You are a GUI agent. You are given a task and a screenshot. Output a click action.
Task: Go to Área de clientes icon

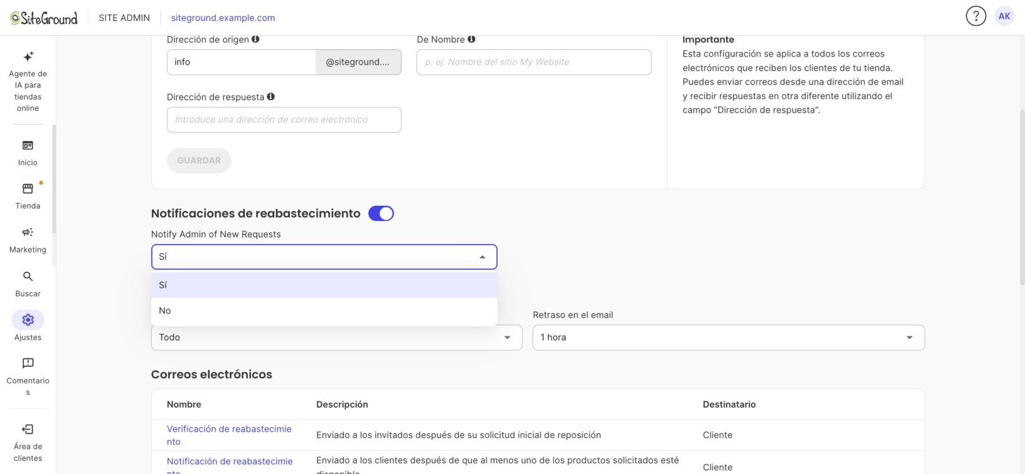28,429
